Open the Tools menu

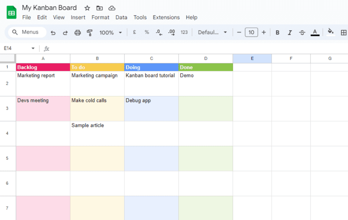click(140, 17)
